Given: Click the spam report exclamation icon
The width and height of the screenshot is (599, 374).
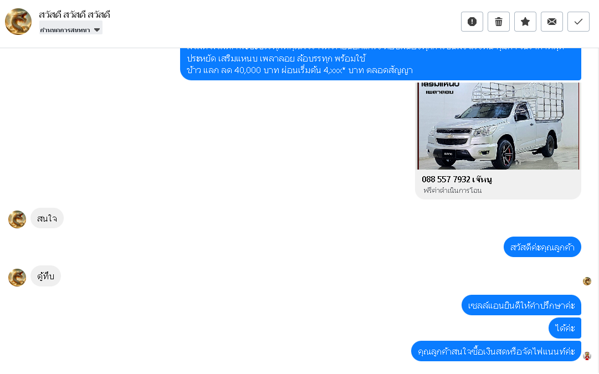Looking at the screenshot, I should point(472,22).
